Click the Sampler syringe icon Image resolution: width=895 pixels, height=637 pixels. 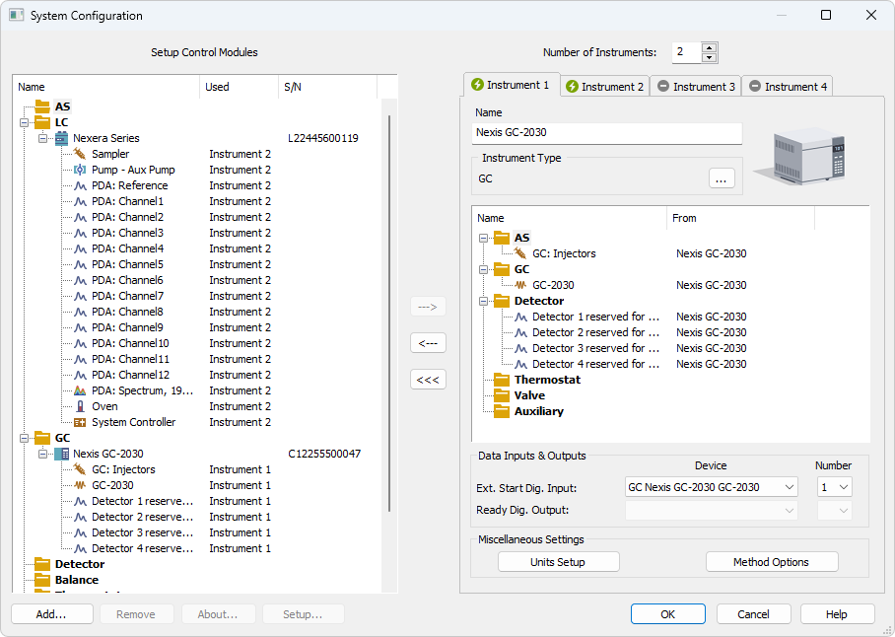click(x=80, y=154)
